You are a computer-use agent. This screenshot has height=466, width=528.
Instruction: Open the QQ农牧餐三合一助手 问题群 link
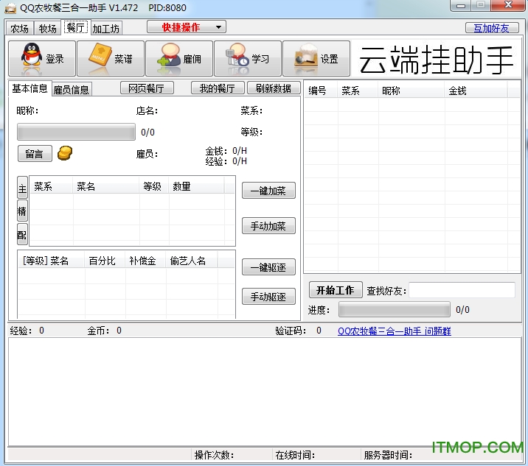tap(394, 331)
